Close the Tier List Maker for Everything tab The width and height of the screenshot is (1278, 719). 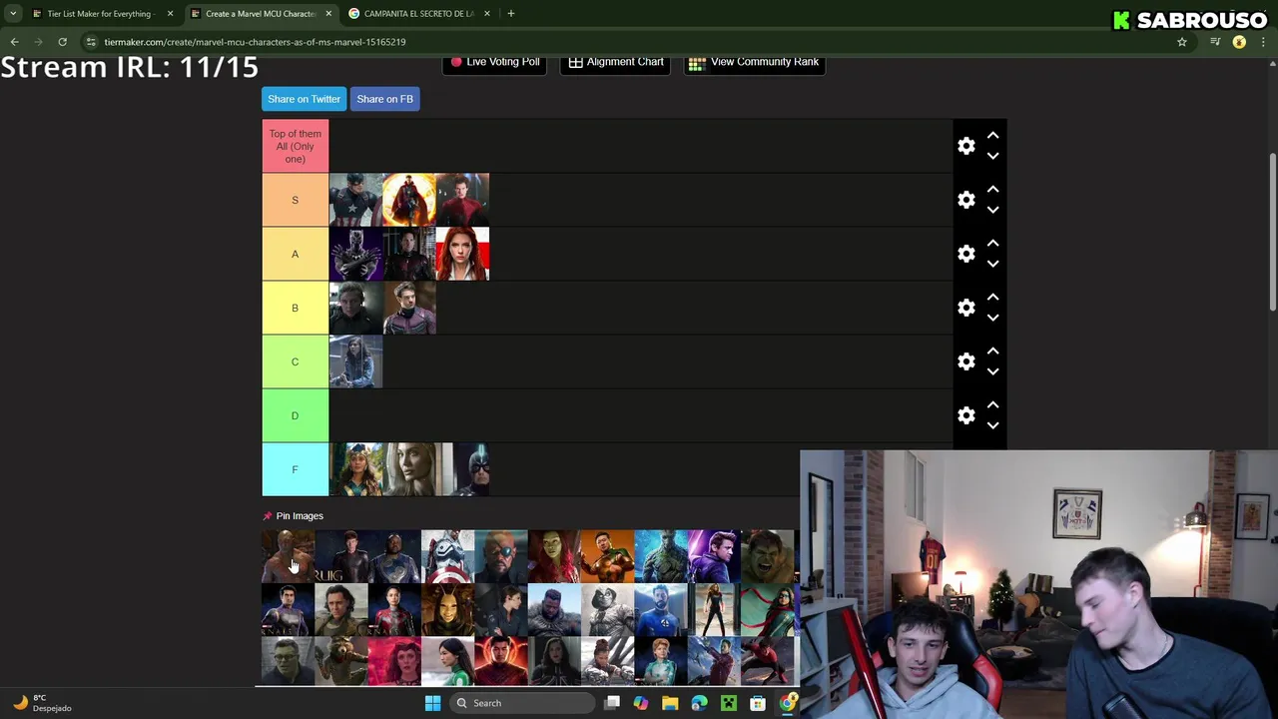(170, 14)
